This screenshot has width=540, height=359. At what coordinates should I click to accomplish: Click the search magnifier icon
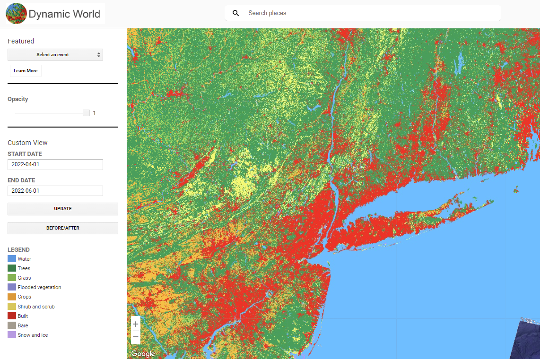click(x=236, y=13)
